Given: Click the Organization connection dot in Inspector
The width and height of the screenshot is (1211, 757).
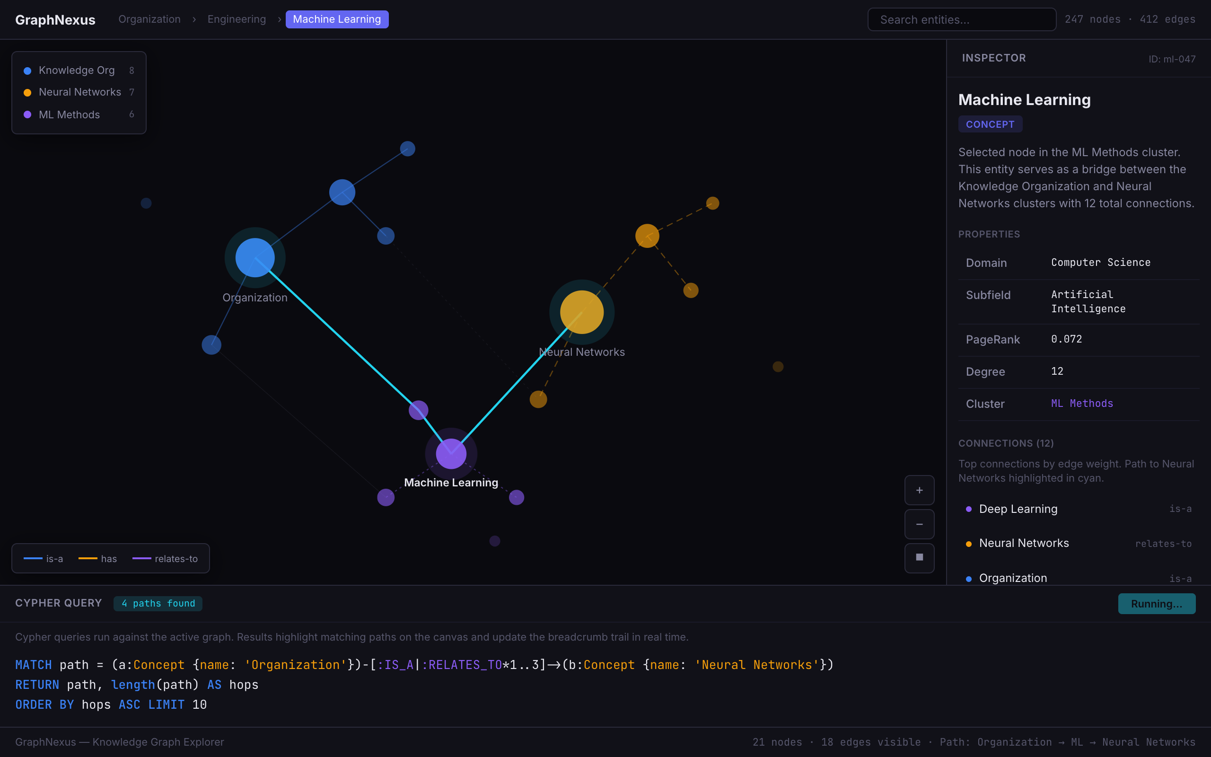Looking at the screenshot, I should pos(969,578).
